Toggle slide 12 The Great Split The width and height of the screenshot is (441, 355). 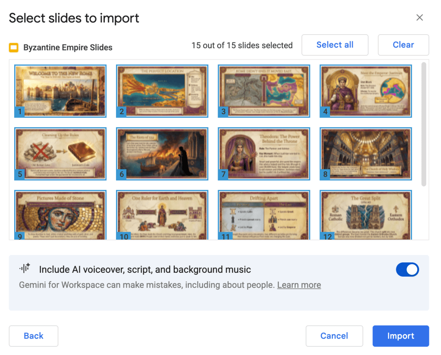(366, 215)
